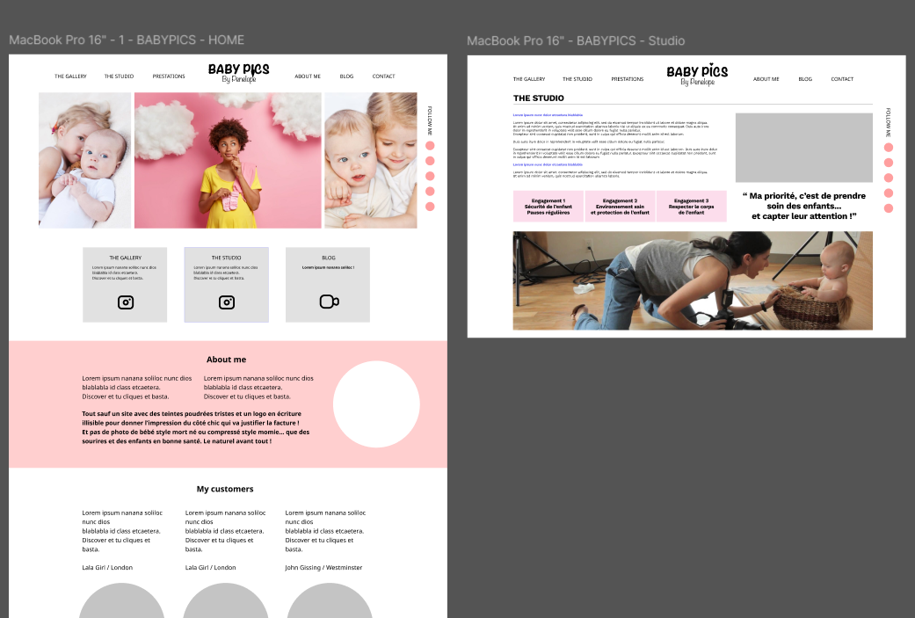Screen dimensions: 915x618
Task: Click ABOUT ME in Studio frame navigation
Action: tap(766, 79)
